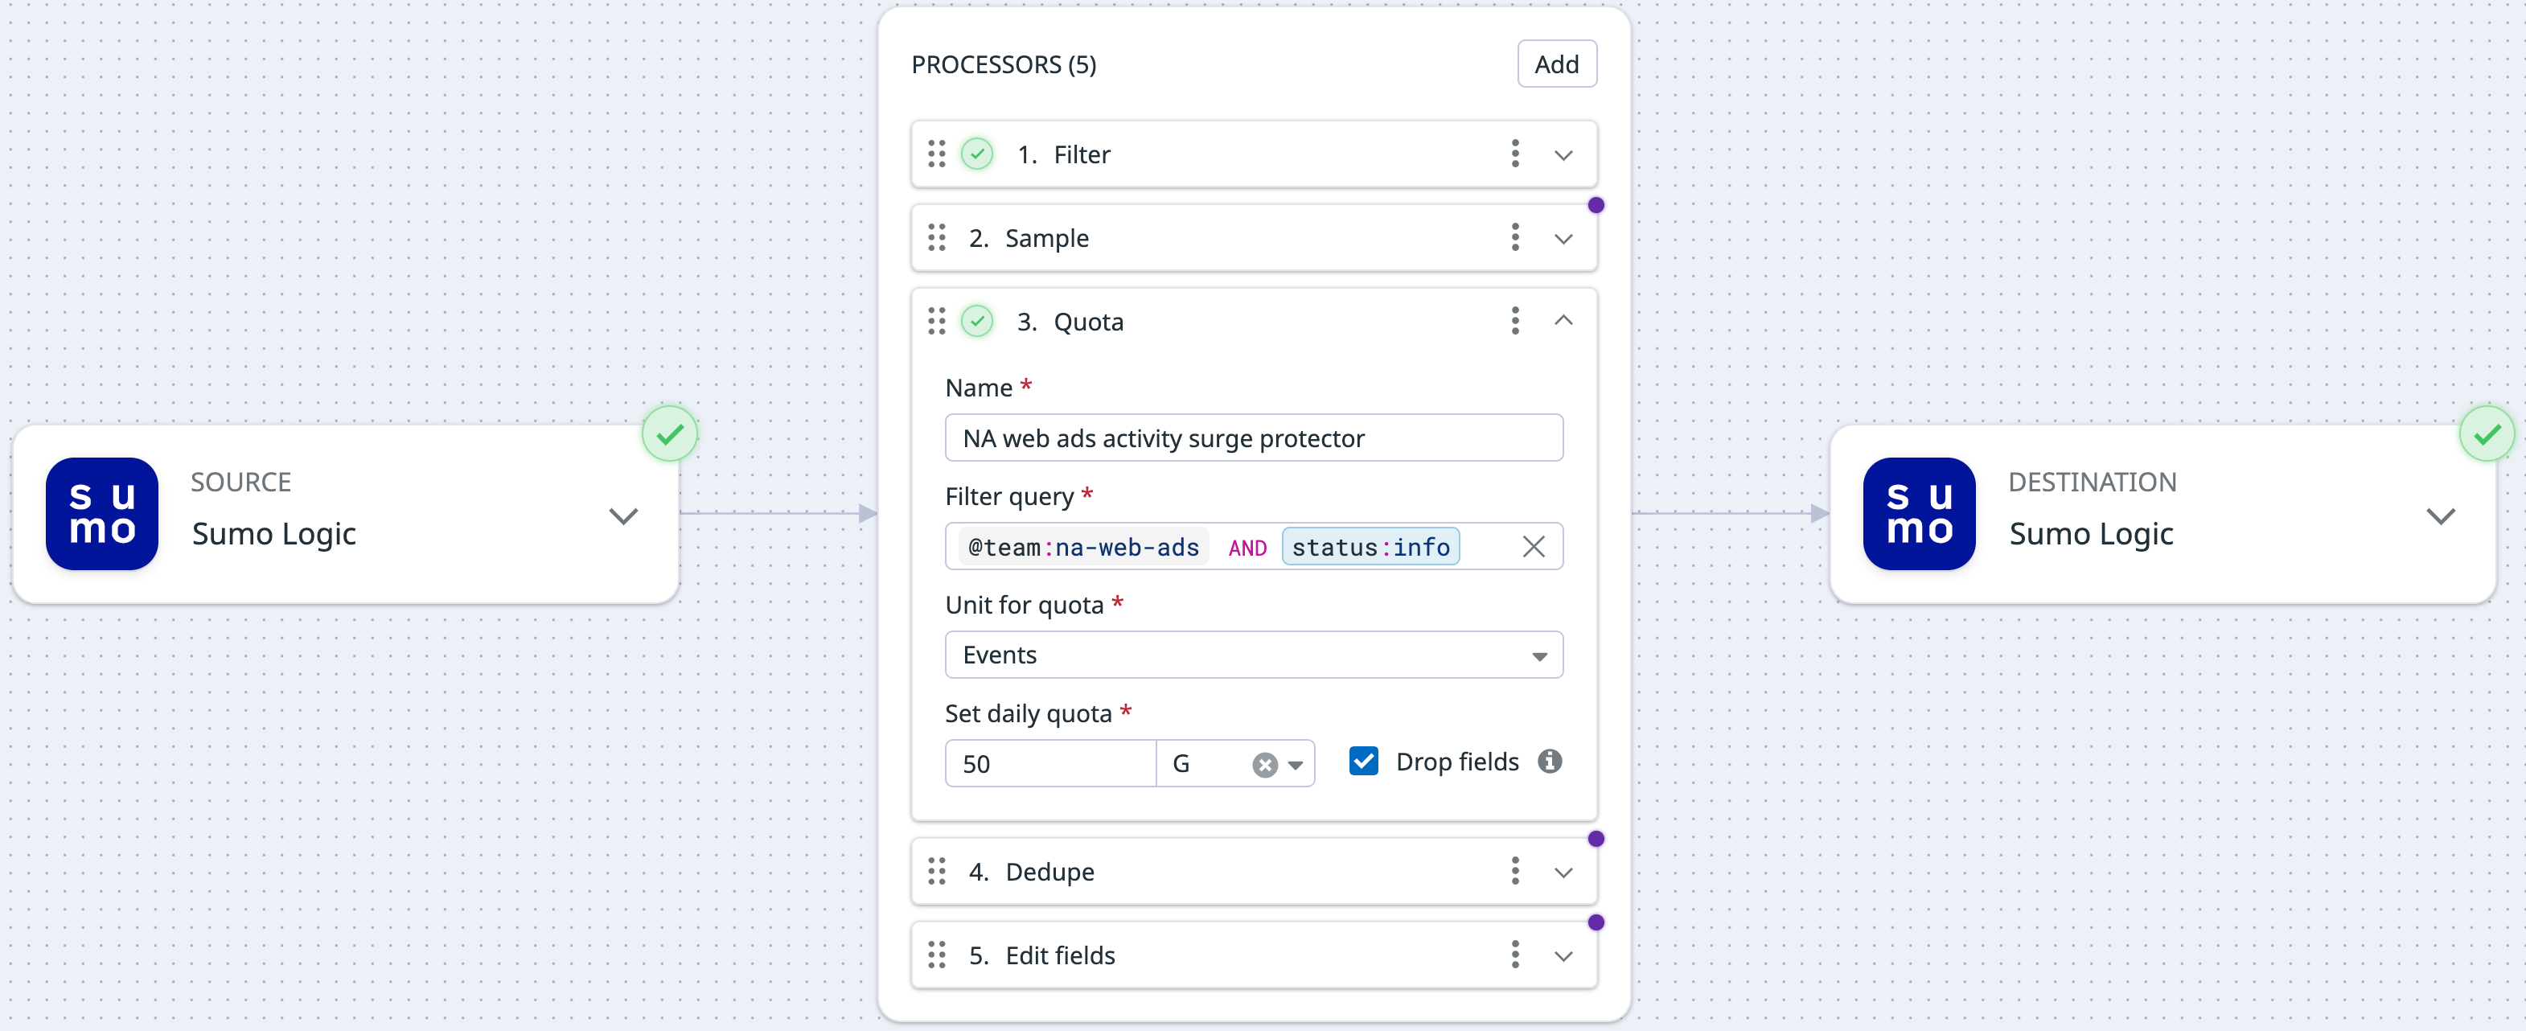Select the Sumo Logic source logo

coord(102,513)
